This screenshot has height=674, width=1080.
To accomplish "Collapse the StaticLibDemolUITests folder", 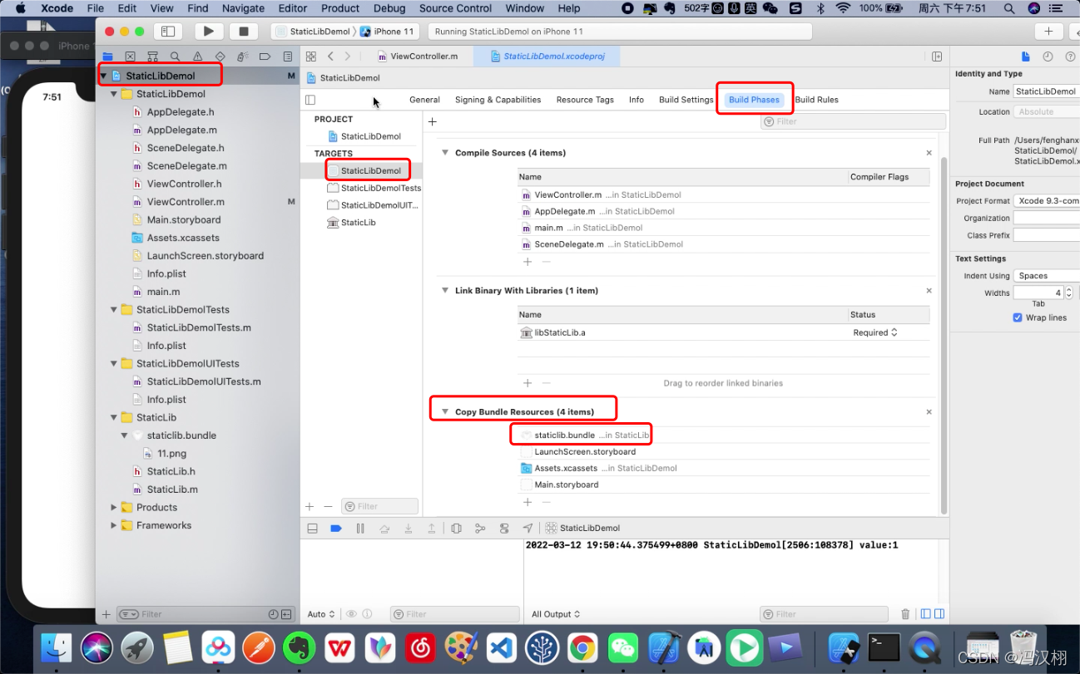I will pos(114,364).
